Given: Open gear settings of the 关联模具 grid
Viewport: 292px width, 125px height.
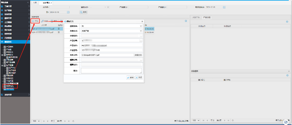Looking at the screenshot, I should click(287, 75).
